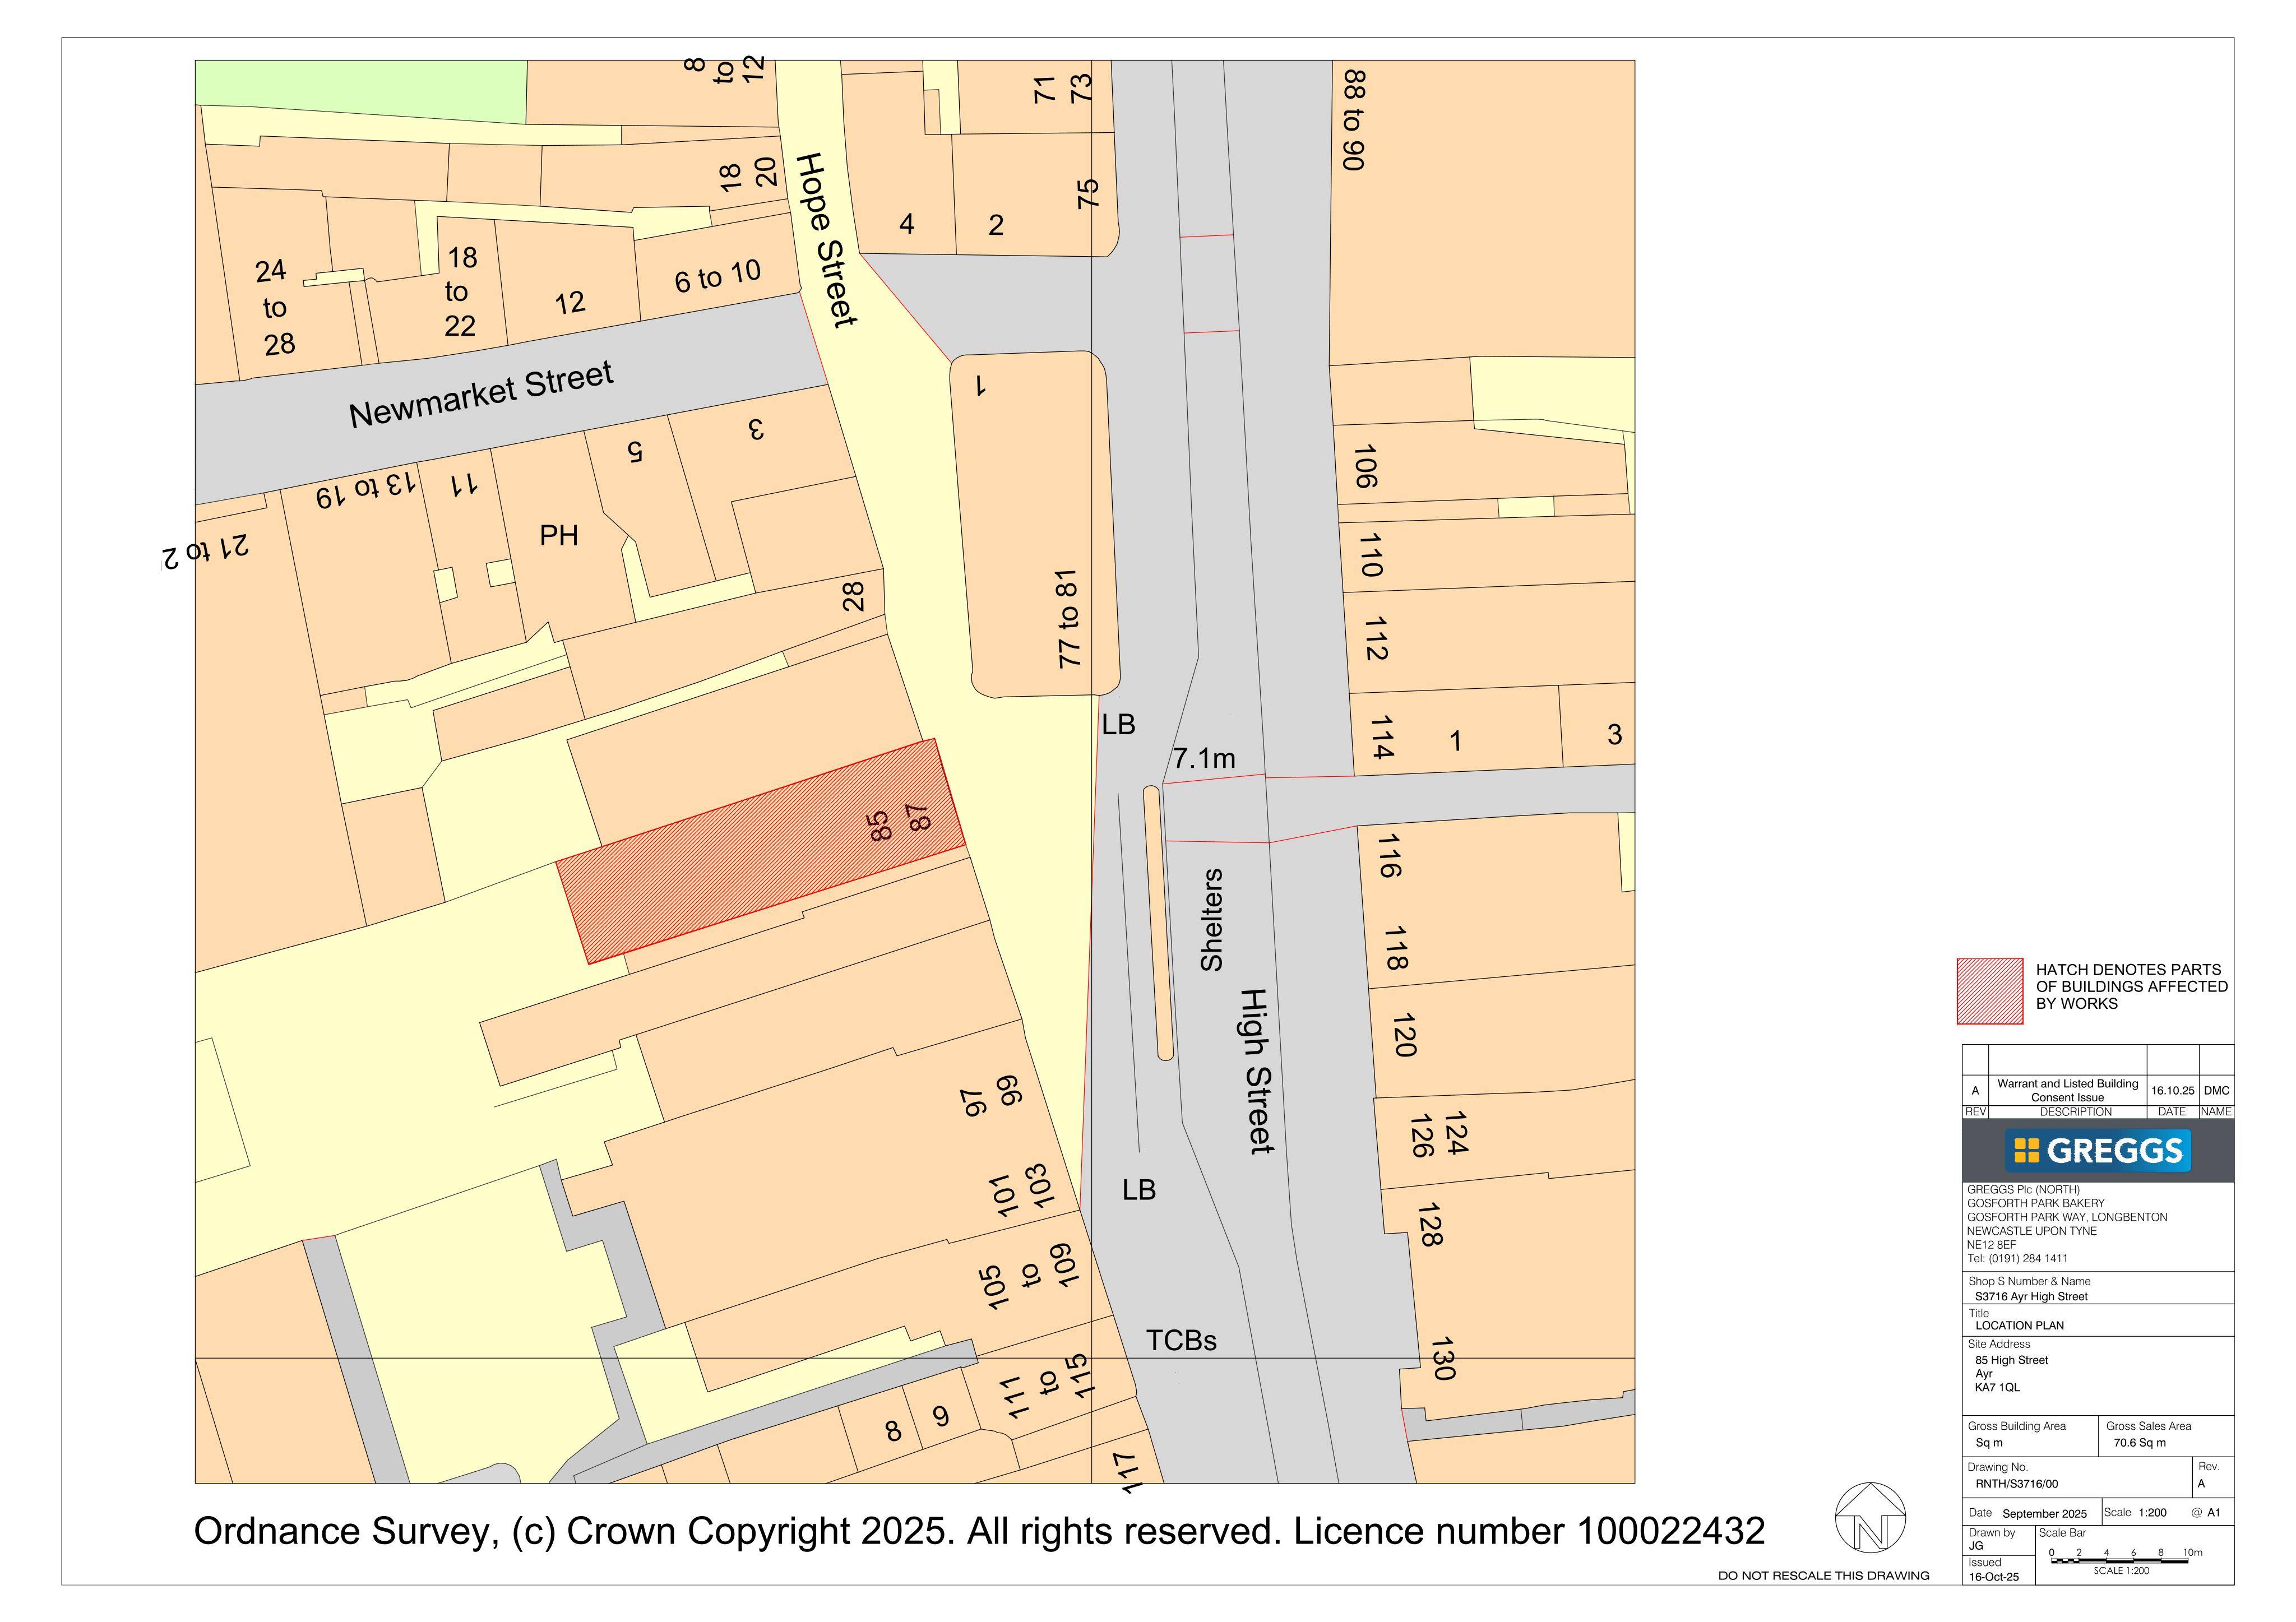
Task: Click 'S3716 Ayr High Street' shop name
Action: (x=2031, y=1296)
